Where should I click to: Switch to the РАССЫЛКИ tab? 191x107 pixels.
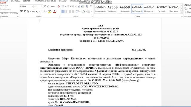pyautogui.click(x=76, y=1)
